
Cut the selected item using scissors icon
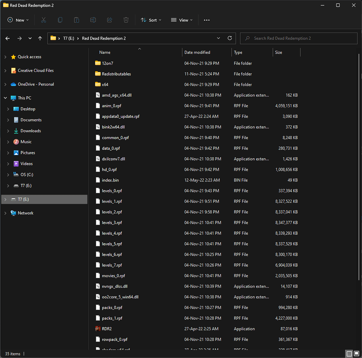click(43, 20)
